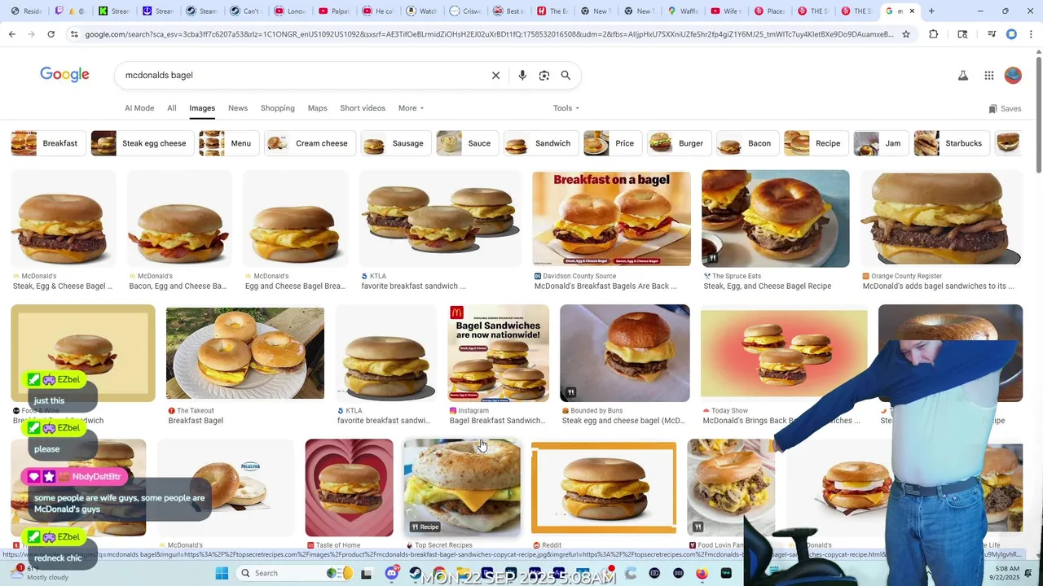Image resolution: width=1043 pixels, height=586 pixels.
Task: Open Taste of Home heart background image
Action: click(x=349, y=488)
